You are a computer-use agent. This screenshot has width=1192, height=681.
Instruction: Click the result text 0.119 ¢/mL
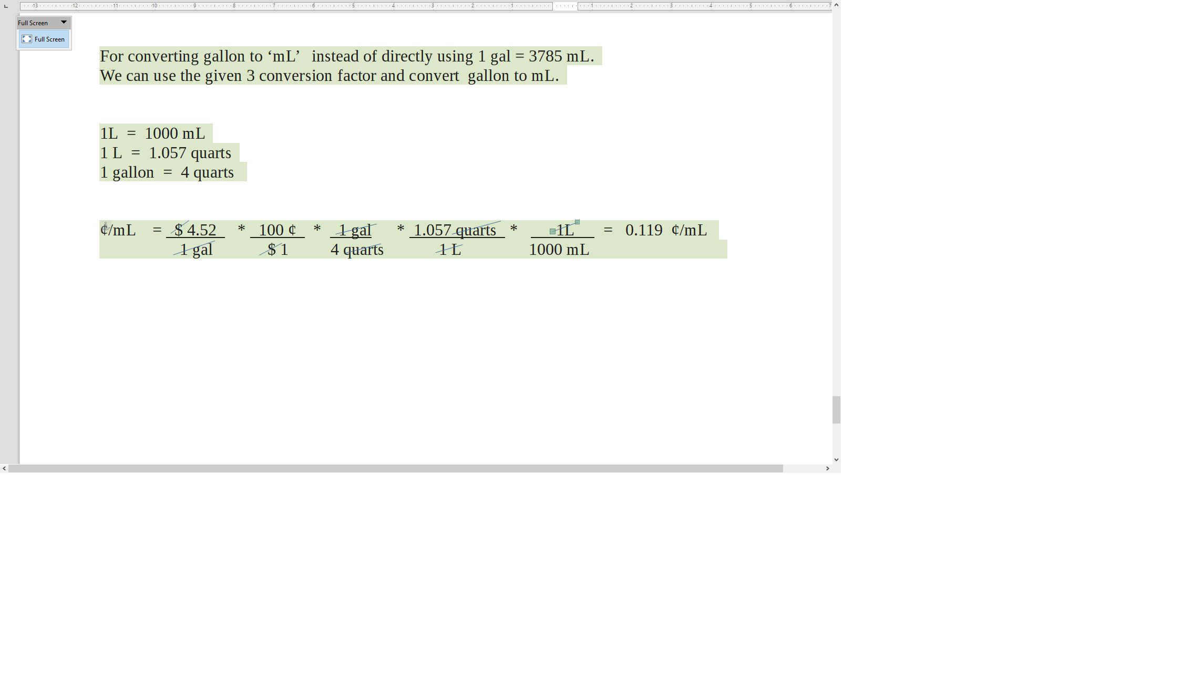tap(665, 230)
